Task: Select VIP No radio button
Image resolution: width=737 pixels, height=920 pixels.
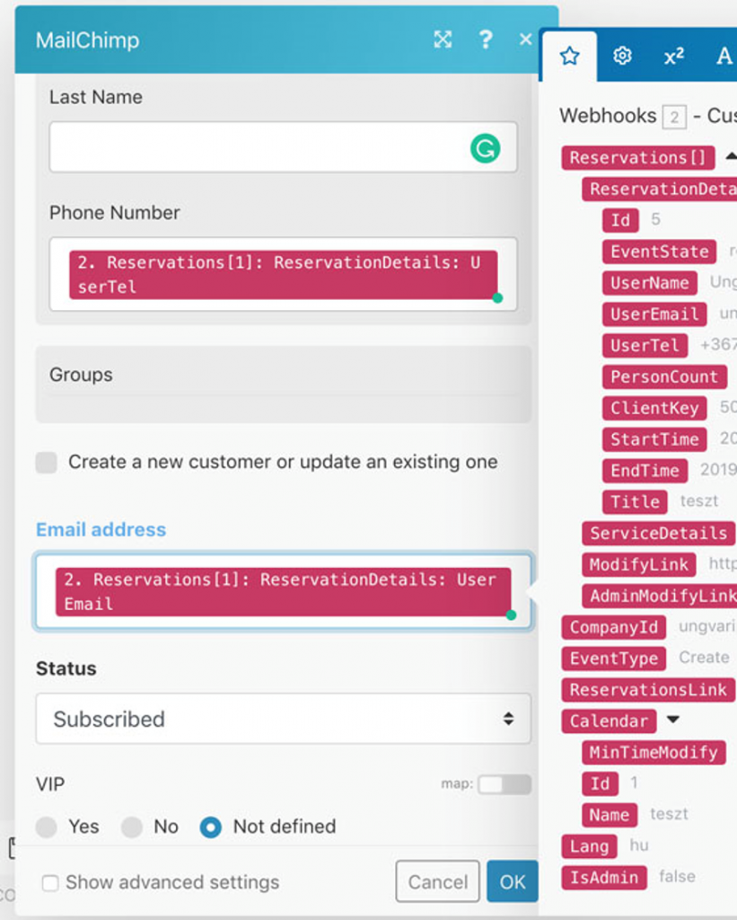Action: pyautogui.click(x=132, y=827)
